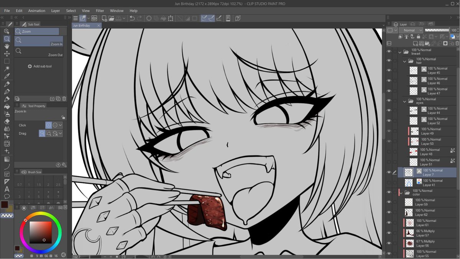The width and height of the screenshot is (460, 259).
Task: Toggle visibility of Layer 52
Action: tap(389, 121)
